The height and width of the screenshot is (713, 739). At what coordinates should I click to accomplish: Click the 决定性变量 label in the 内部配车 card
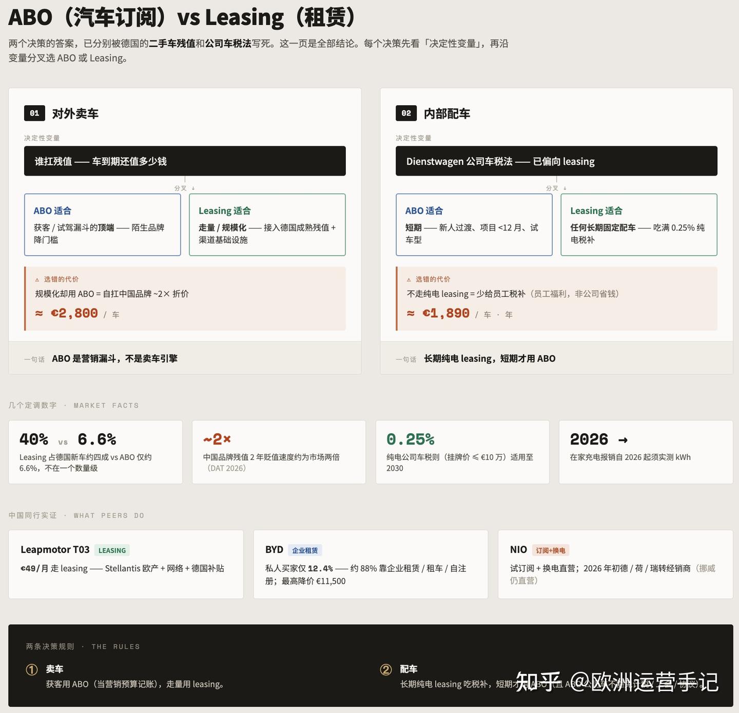(414, 138)
